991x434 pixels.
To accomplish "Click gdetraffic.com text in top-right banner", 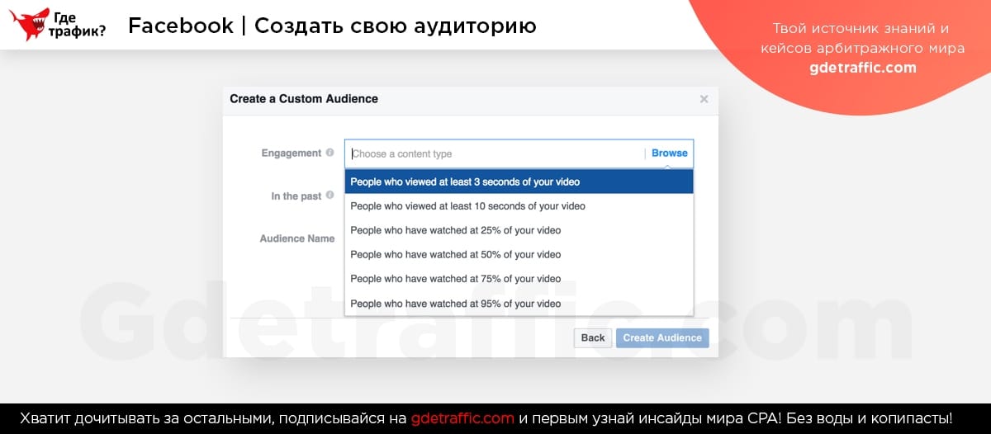I will (862, 68).
